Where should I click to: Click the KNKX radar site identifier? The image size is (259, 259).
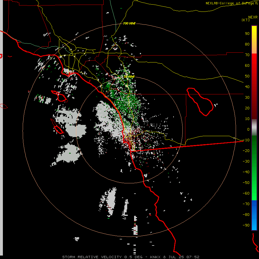point(155,257)
